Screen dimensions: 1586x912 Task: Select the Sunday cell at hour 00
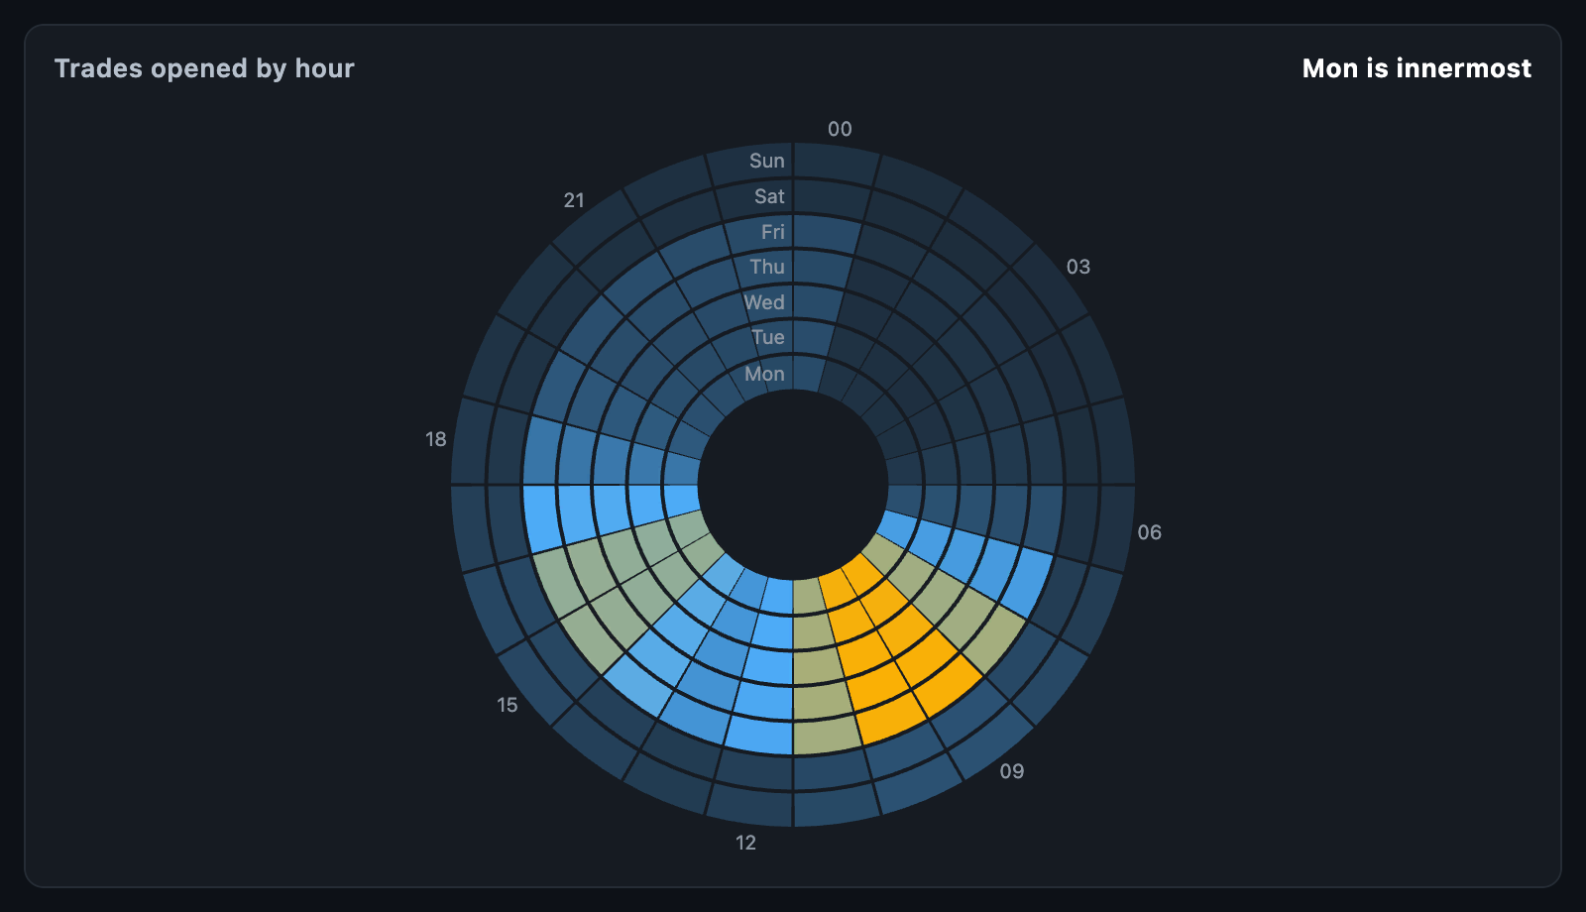click(835, 164)
